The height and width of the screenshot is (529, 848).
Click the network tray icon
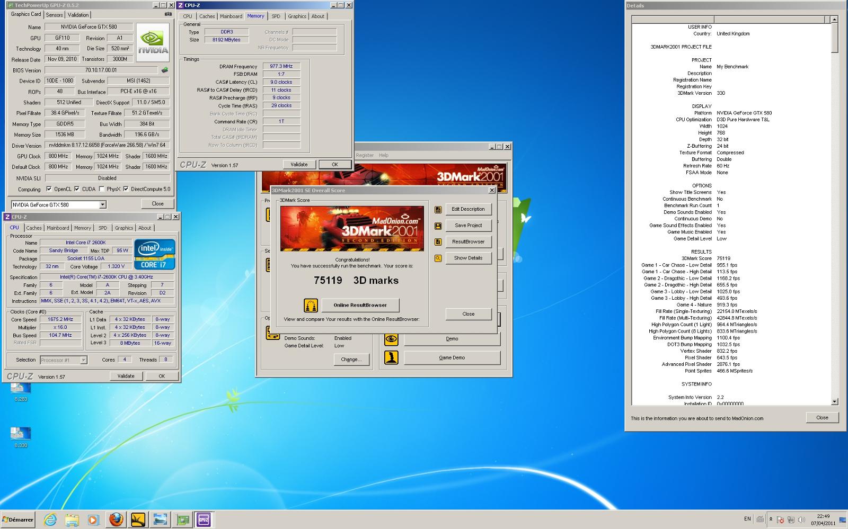click(791, 520)
